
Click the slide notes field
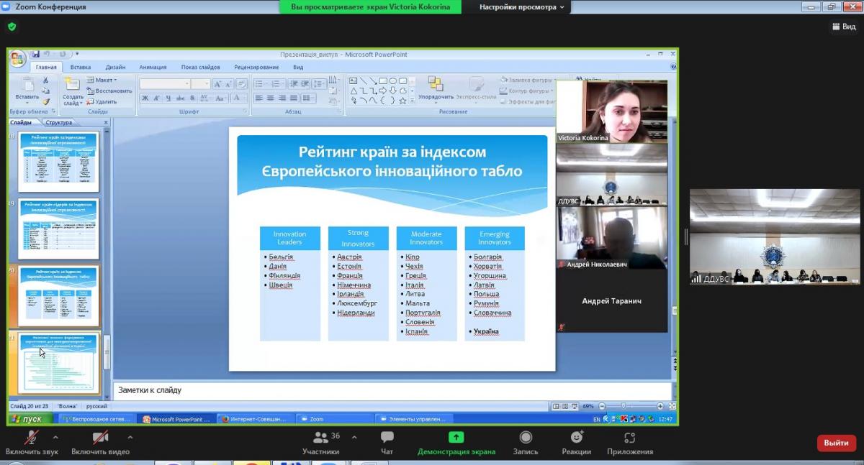[x=392, y=390]
